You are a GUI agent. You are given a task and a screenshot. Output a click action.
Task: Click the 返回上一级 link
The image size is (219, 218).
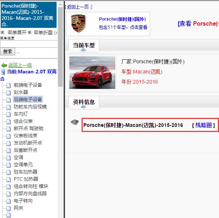[20, 65]
